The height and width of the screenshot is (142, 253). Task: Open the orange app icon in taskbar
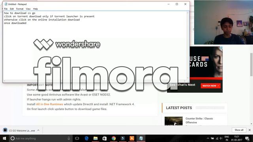point(132,138)
